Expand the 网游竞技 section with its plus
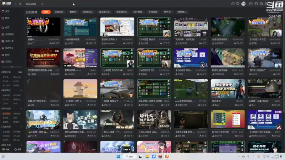Screen dimensions: 285x160 (21, 90)
